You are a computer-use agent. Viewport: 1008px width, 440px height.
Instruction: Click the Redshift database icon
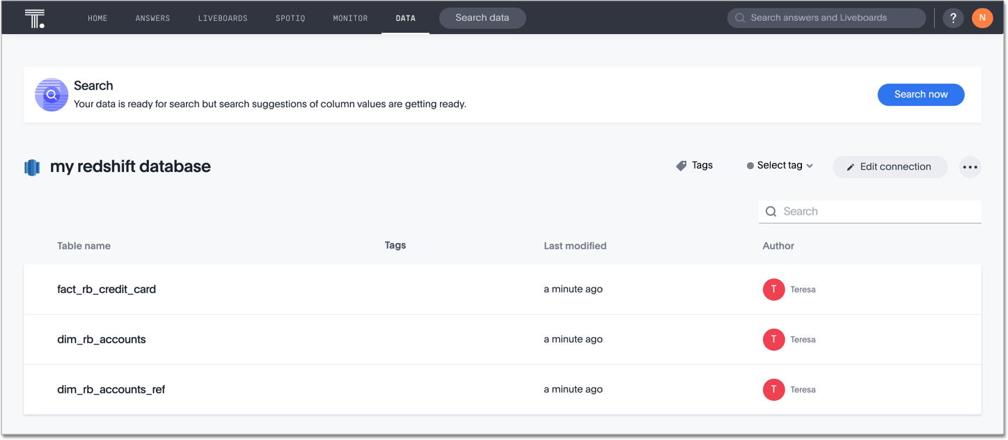click(x=32, y=167)
